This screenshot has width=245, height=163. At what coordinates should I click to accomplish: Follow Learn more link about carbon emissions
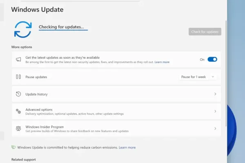(127, 147)
